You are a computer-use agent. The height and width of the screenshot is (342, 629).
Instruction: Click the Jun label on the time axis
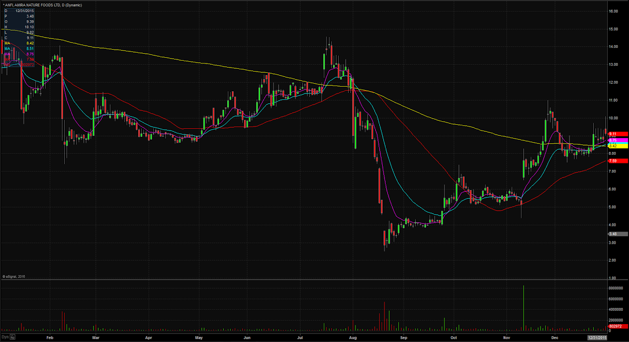[247, 337]
